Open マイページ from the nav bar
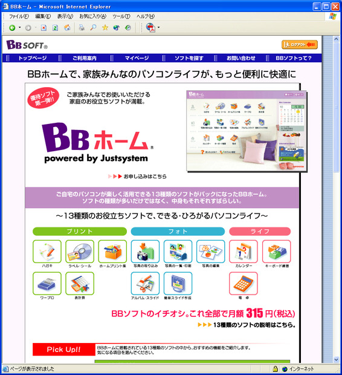Viewport: 342px width, 375px height. (x=137, y=58)
